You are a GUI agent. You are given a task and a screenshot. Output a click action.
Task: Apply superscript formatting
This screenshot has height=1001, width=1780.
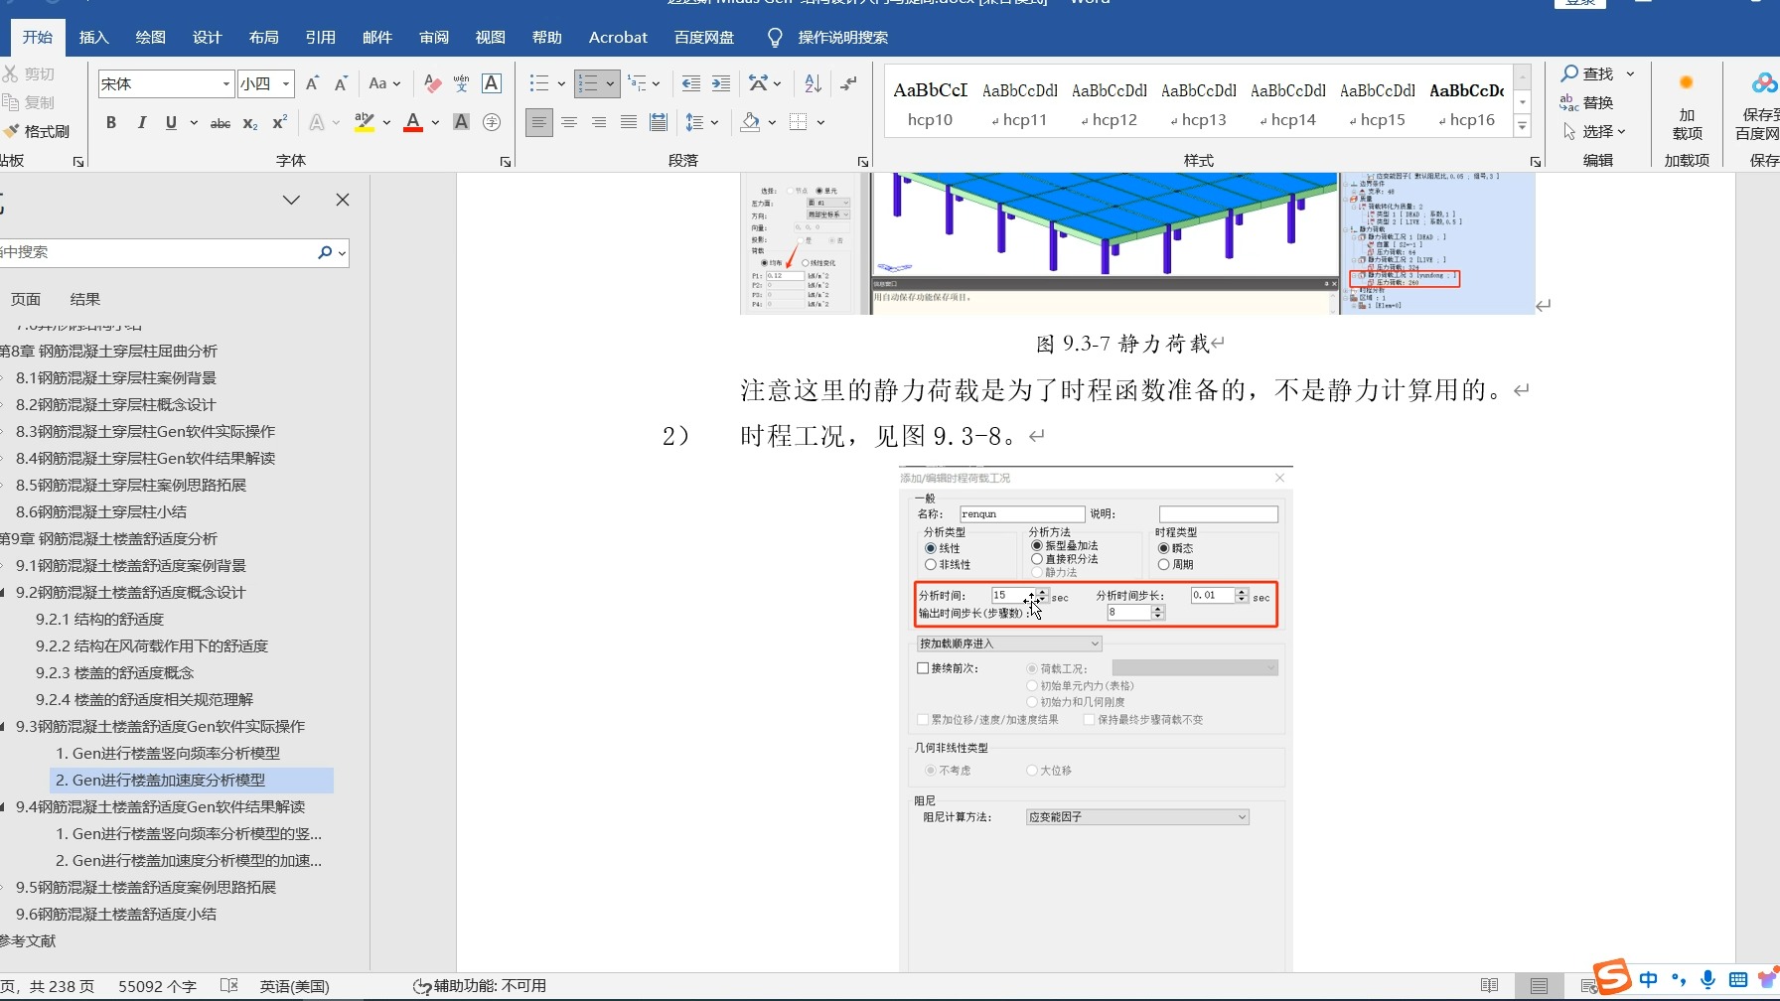tap(278, 123)
